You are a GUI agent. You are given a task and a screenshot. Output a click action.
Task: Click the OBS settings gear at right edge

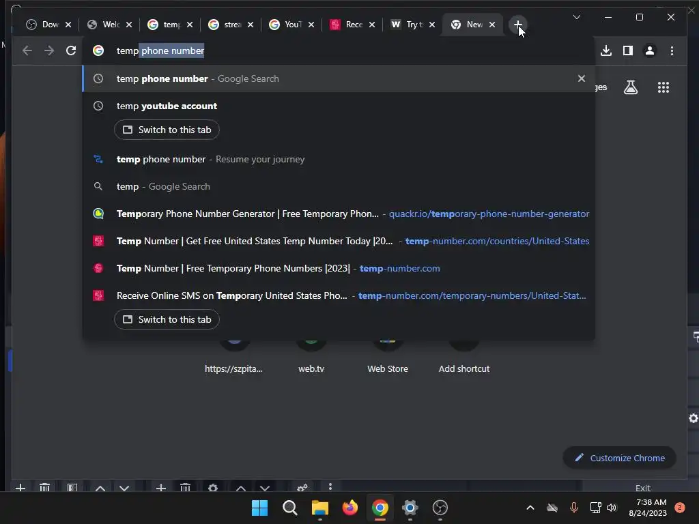pos(694,418)
